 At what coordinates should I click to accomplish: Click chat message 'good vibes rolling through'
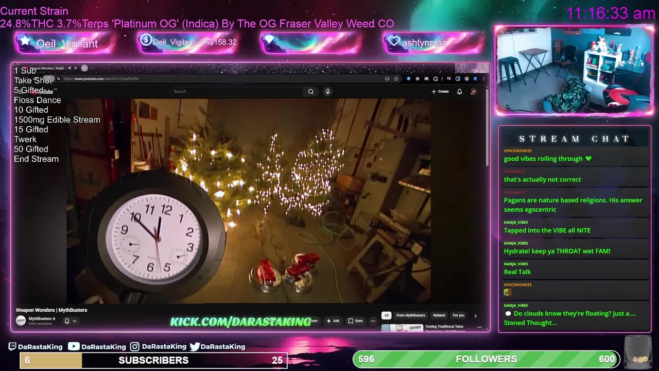point(548,159)
